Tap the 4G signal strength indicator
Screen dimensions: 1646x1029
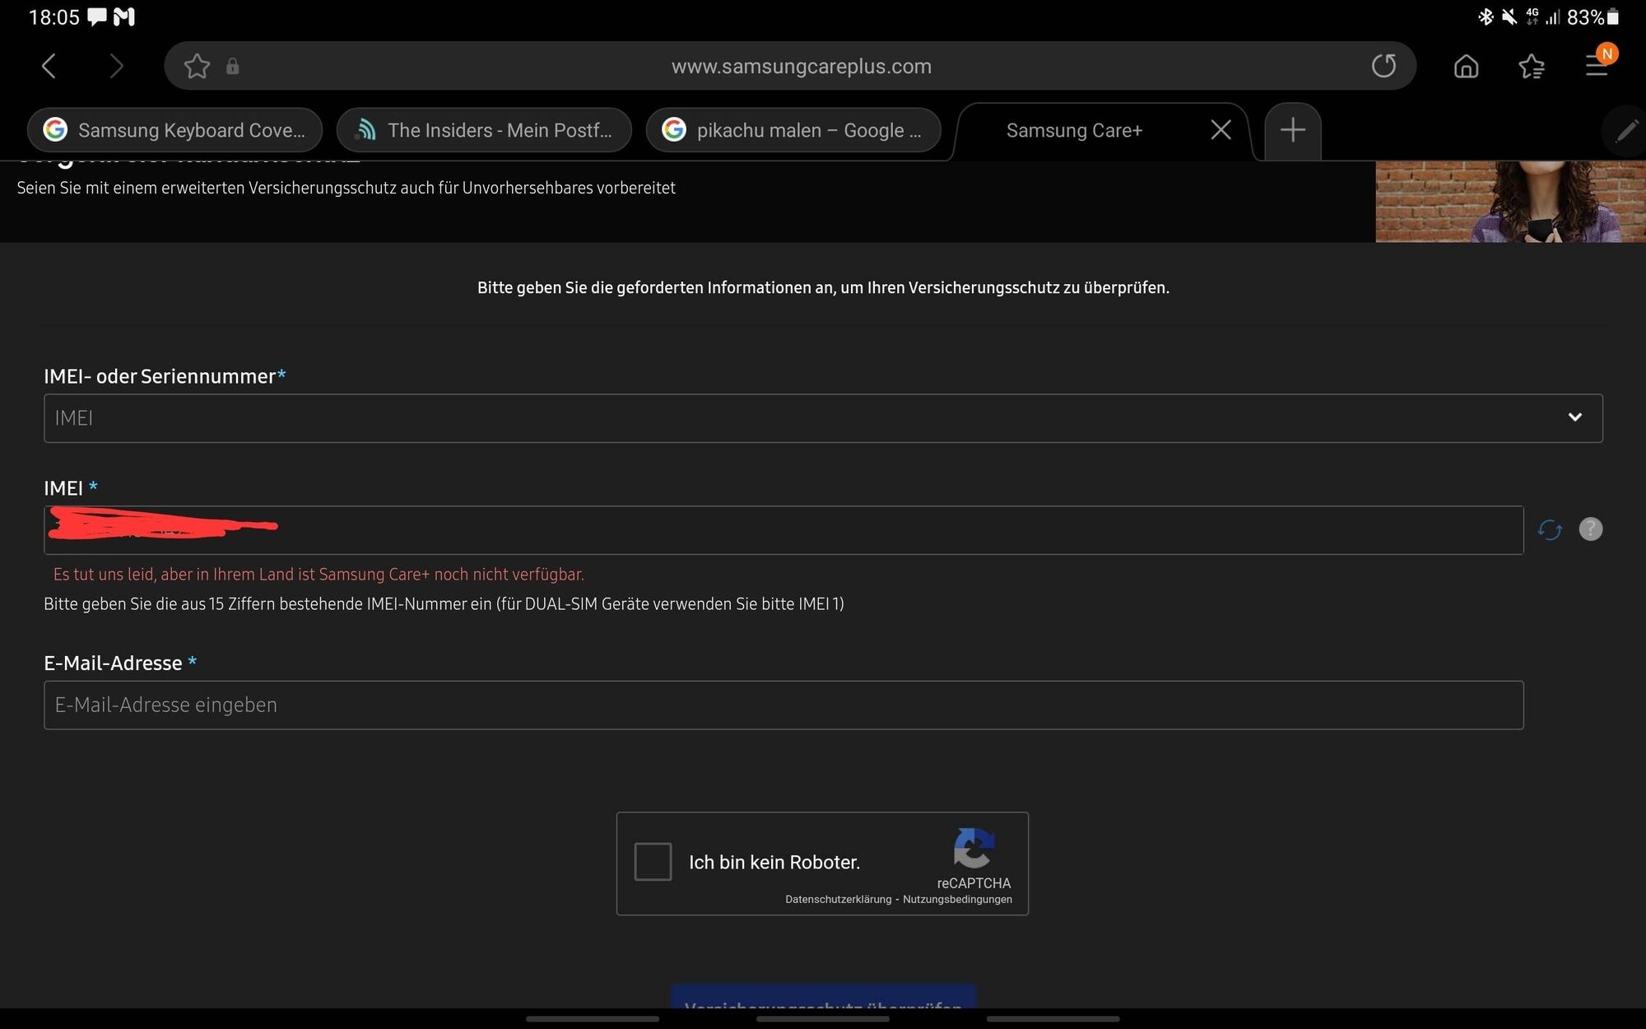click(x=1543, y=16)
